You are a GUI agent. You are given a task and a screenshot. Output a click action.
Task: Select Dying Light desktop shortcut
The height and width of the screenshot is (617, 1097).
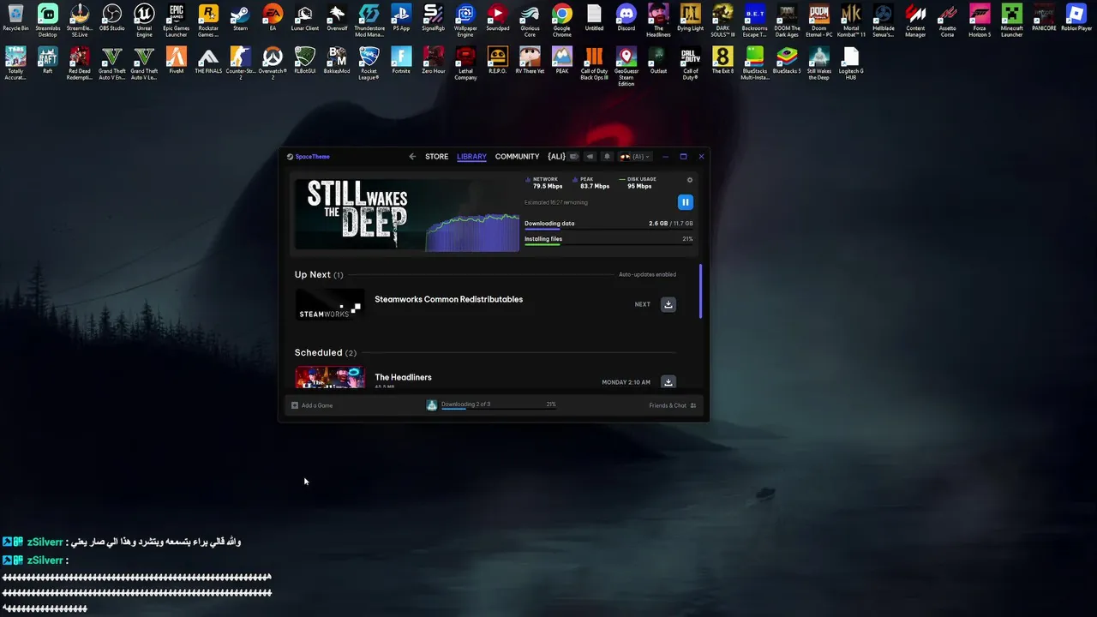point(691,18)
